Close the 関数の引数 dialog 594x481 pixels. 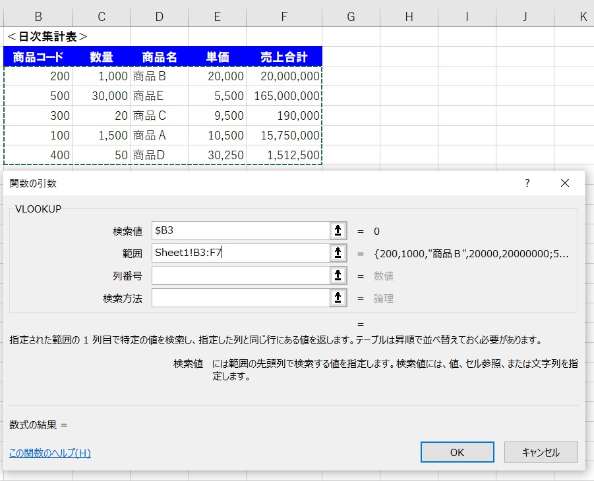564,184
